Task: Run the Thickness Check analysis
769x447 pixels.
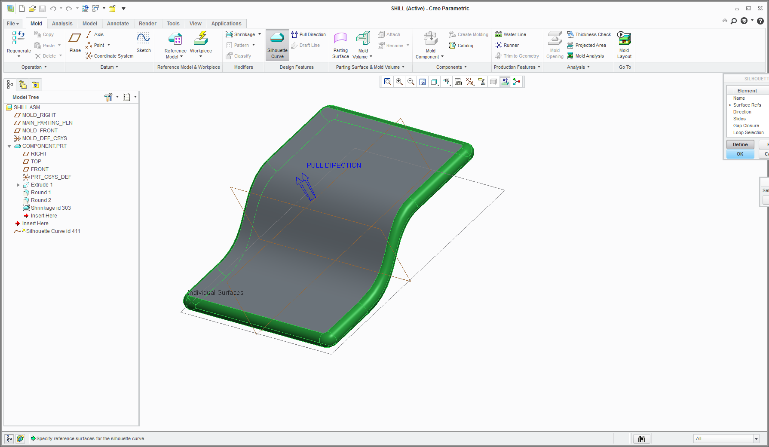Action: 588,34
